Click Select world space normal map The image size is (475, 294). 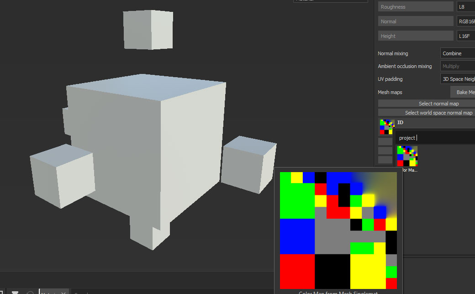tap(427, 113)
